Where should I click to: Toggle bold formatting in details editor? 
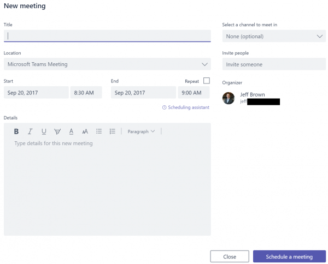(16, 131)
